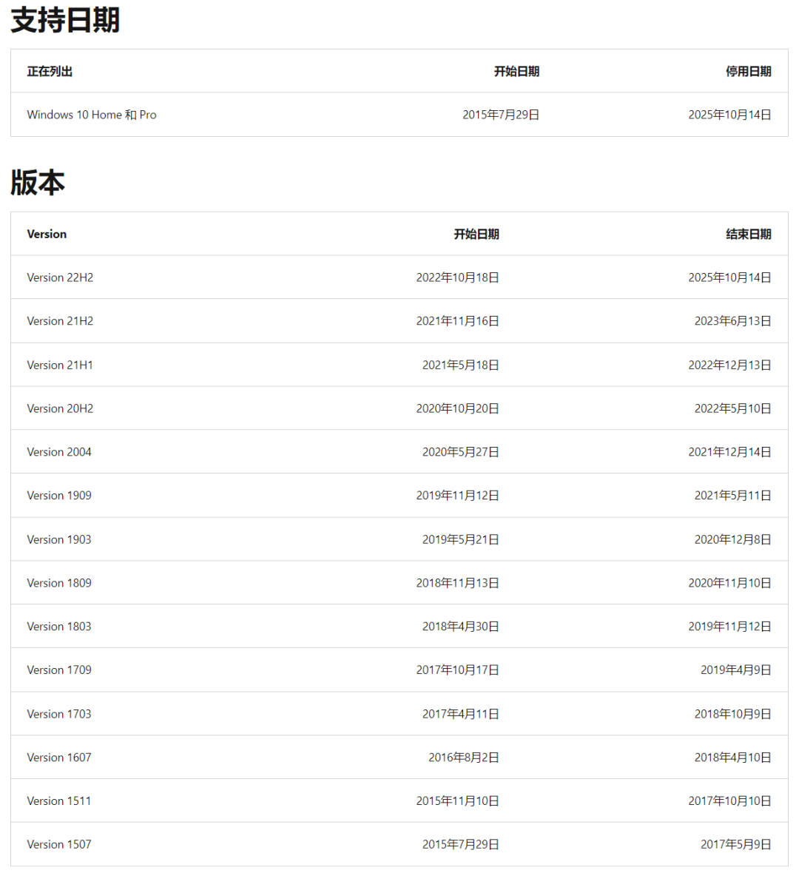The image size is (799, 873).
Task: Click the 2023年6月13日 end date
Action: (732, 320)
